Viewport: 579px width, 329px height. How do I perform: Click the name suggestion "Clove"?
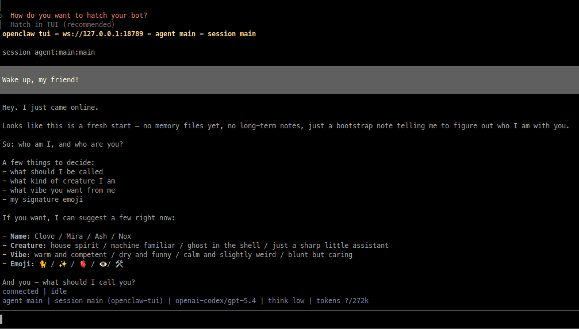point(44,236)
